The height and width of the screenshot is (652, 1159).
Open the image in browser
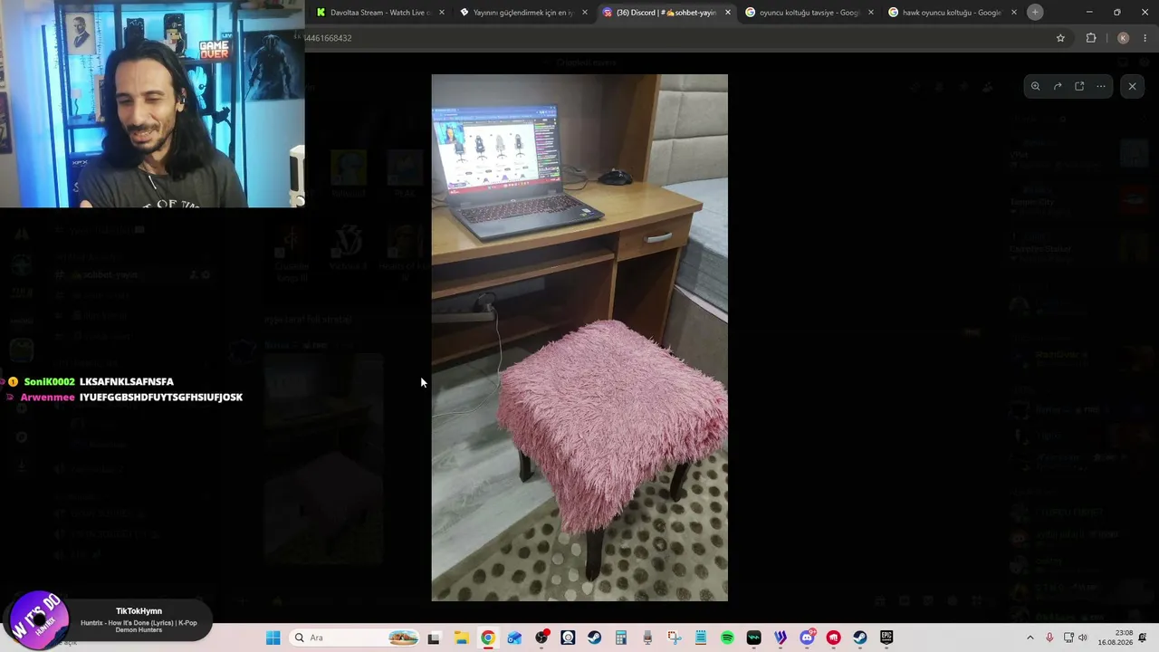1079,86
